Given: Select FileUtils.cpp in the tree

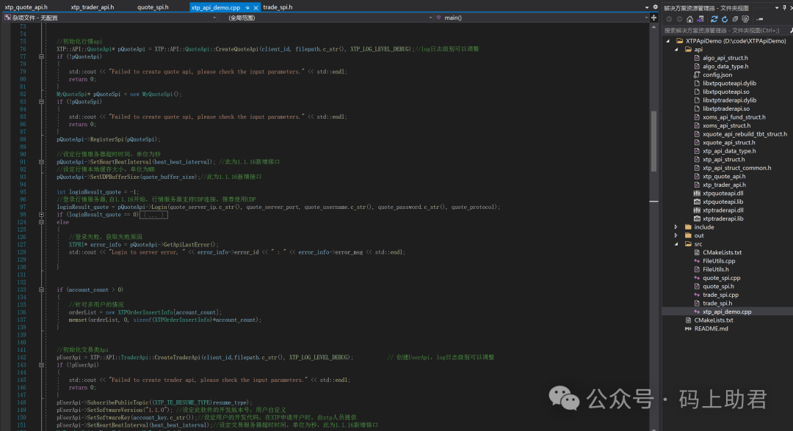Looking at the screenshot, I should click(719, 261).
